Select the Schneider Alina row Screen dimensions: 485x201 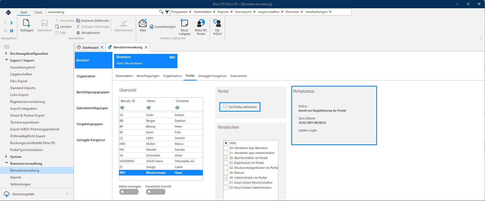click(161, 155)
